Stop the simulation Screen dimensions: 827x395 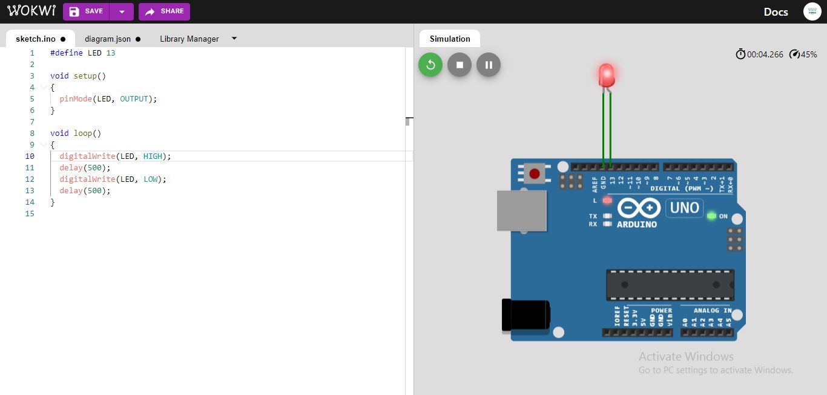point(460,65)
